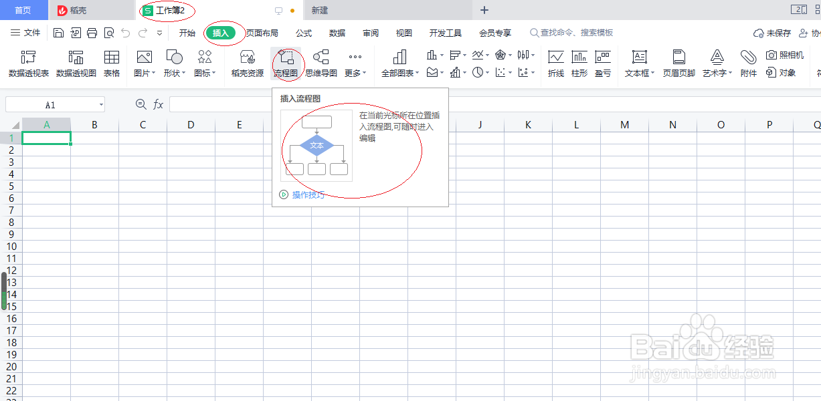This screenshot has width=821, height=401.
Task: Open the icons (图标) dropdown
Action: (x=205, y=63)
